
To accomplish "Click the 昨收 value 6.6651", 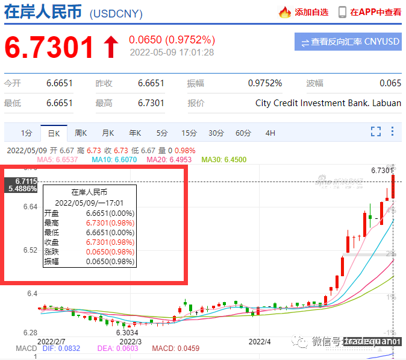I will coord(151,83).
